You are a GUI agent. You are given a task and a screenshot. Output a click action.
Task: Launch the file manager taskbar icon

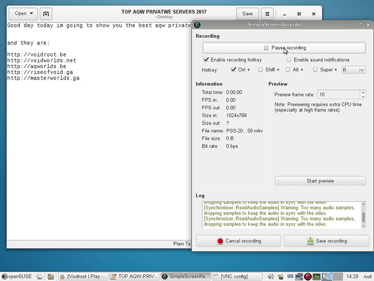[51, 277]
